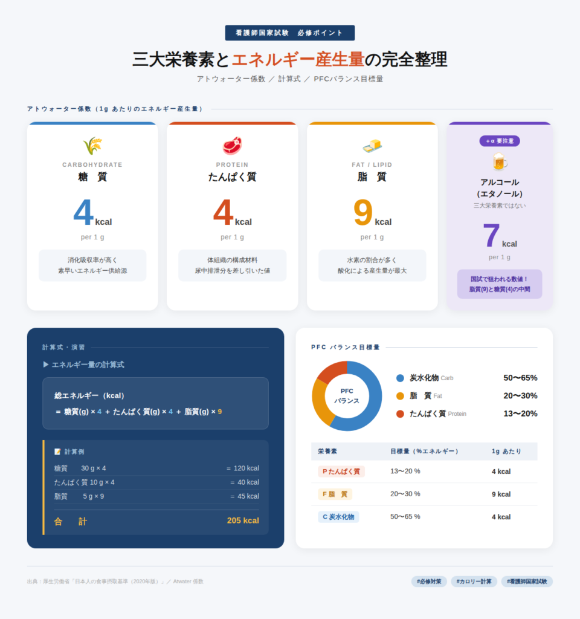Viewport: 580px width, 619px height.
Task: Click the P たんぱく質 table label
Action: (341, 472)
